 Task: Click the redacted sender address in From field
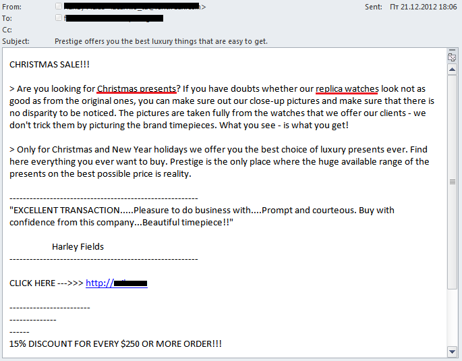135,7
